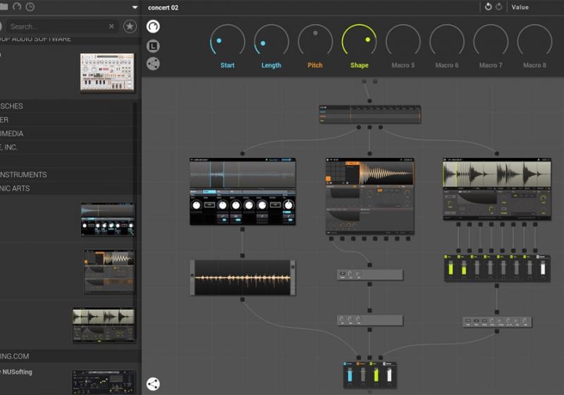Click the Macro 5 label

403,66
